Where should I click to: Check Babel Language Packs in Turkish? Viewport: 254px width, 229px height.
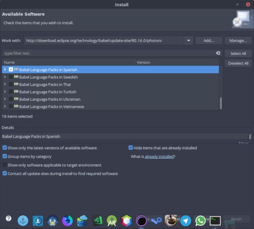click(x=11, y=92)
